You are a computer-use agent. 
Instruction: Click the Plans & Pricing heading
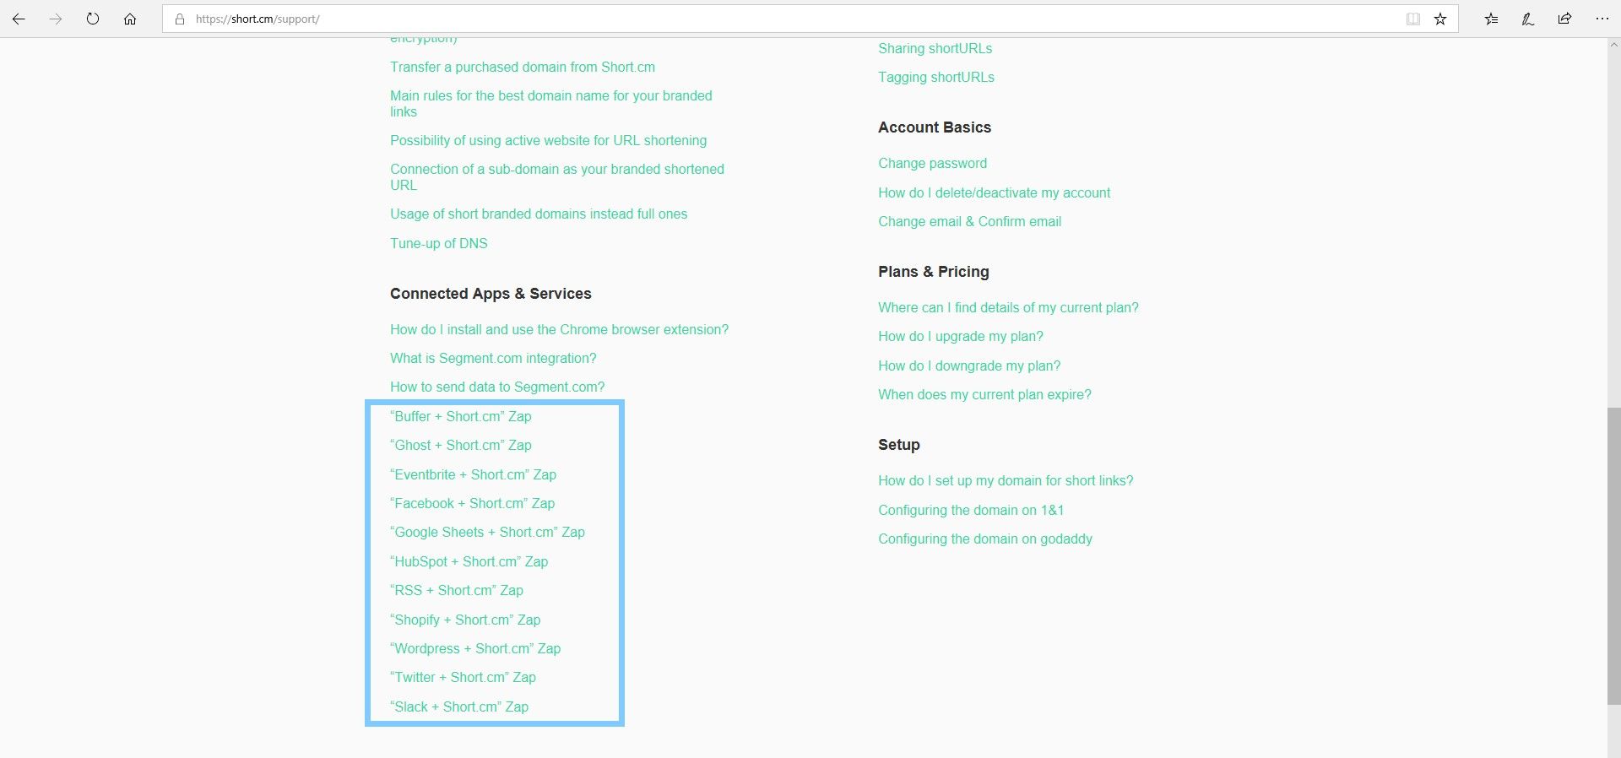coord(934,272)
